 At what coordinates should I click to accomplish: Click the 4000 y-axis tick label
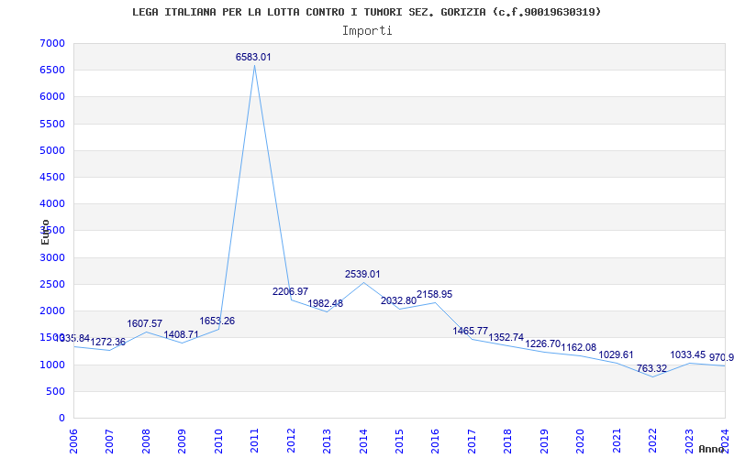coord(52,203)
